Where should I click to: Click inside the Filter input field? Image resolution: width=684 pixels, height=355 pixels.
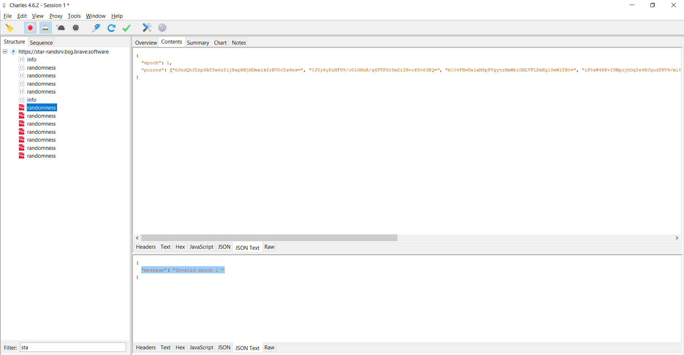(72, 347)
